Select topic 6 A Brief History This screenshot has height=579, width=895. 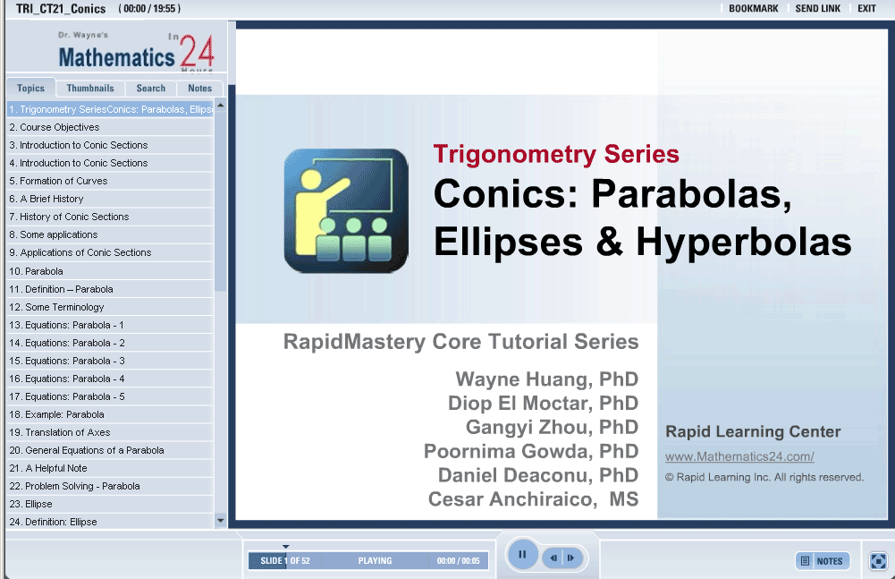pos(110,199)
